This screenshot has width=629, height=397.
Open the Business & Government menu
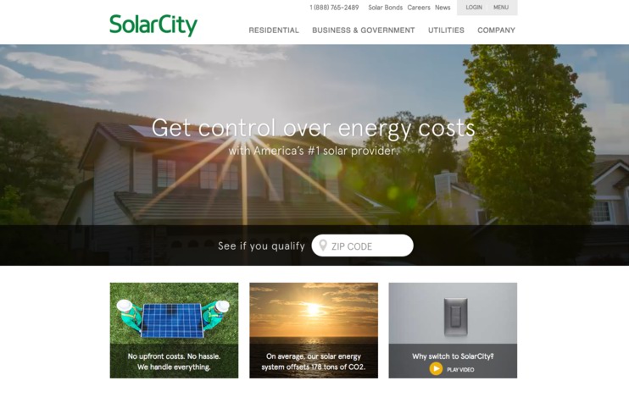point(364,30)
